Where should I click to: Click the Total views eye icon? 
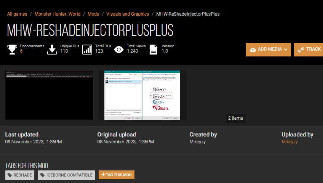point(119,50)
